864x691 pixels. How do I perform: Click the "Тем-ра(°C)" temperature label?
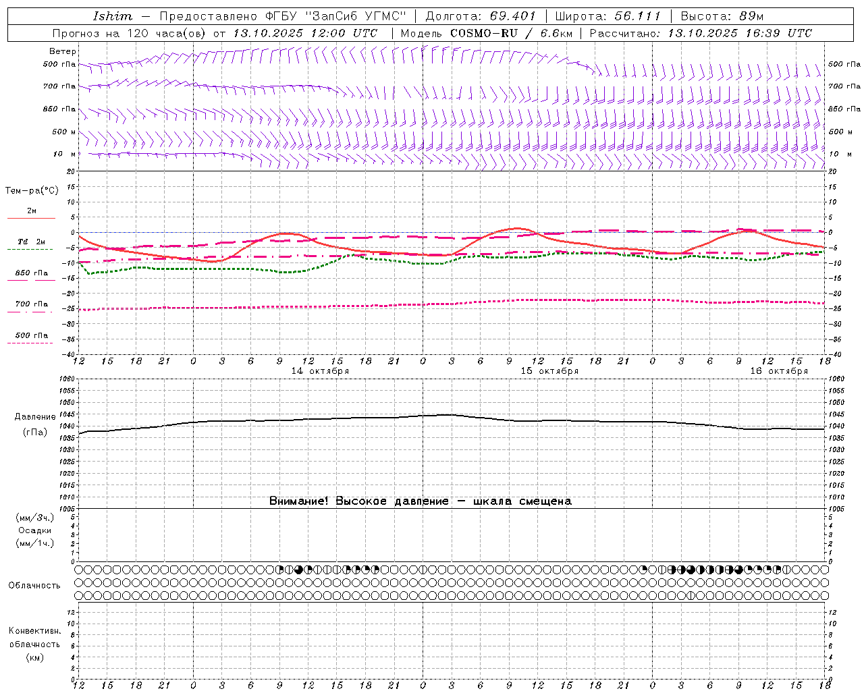(32, 191)
